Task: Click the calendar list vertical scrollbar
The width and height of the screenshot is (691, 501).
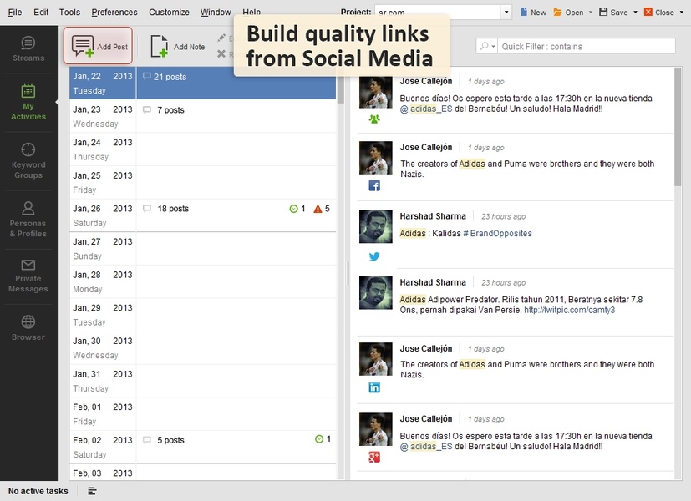Action: click(x=340, y=86)
